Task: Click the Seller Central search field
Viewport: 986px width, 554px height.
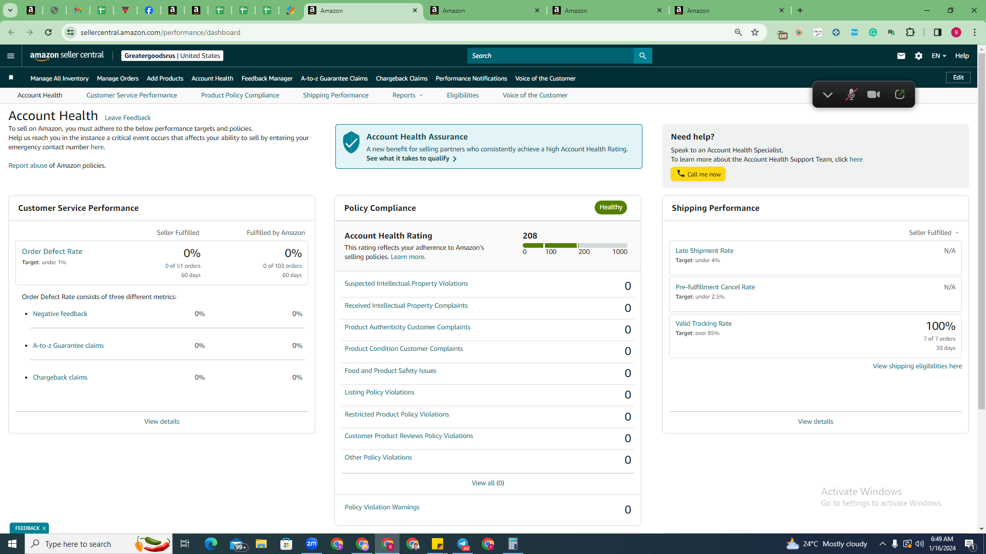Action: pos(550,56)
